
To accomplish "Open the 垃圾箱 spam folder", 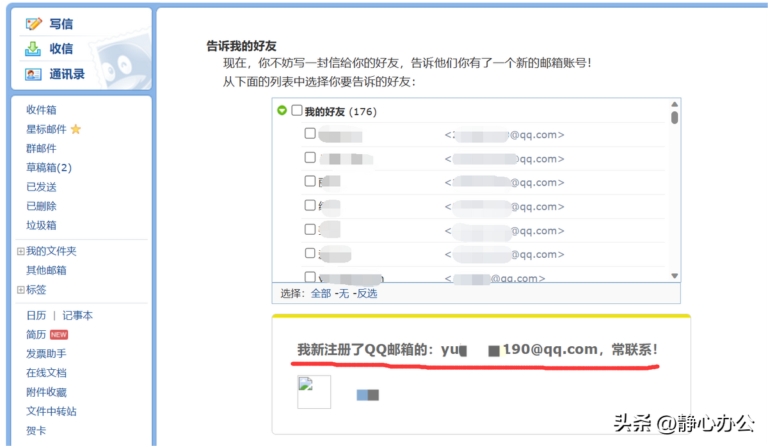I will 41,225.
